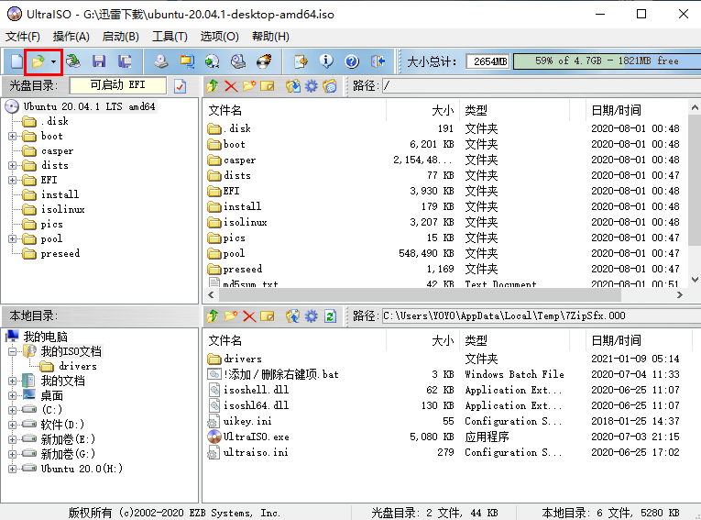This screenshot has width=701, height=520.
Task: Click the Burn CD/DVD image icon
Action: (264, 61)
